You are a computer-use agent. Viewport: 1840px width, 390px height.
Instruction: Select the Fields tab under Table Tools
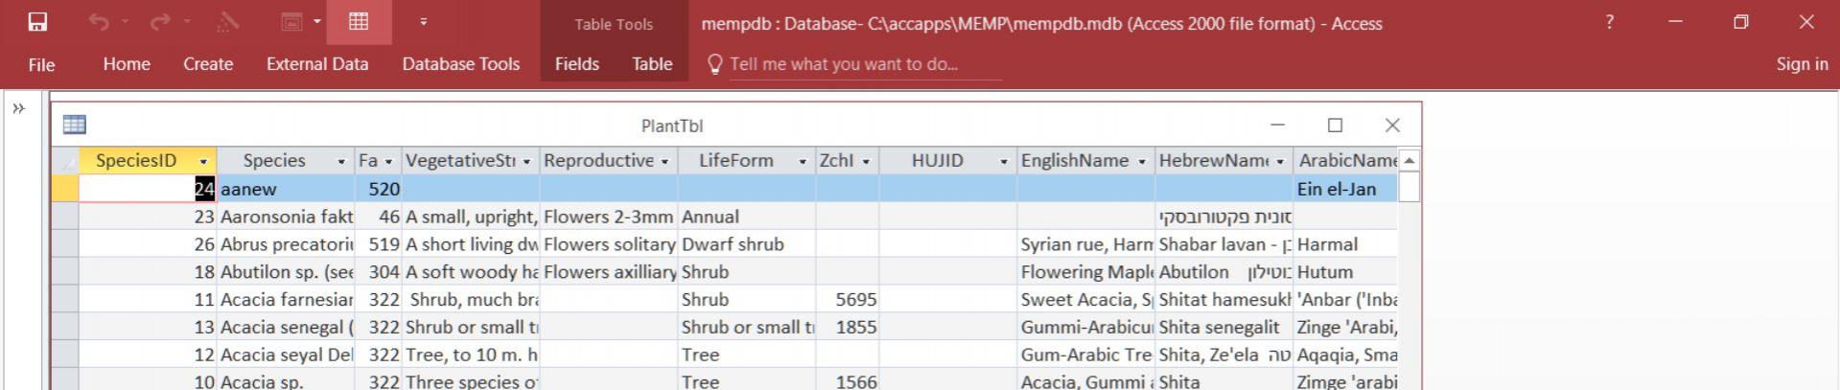click(x=577, y=64)
